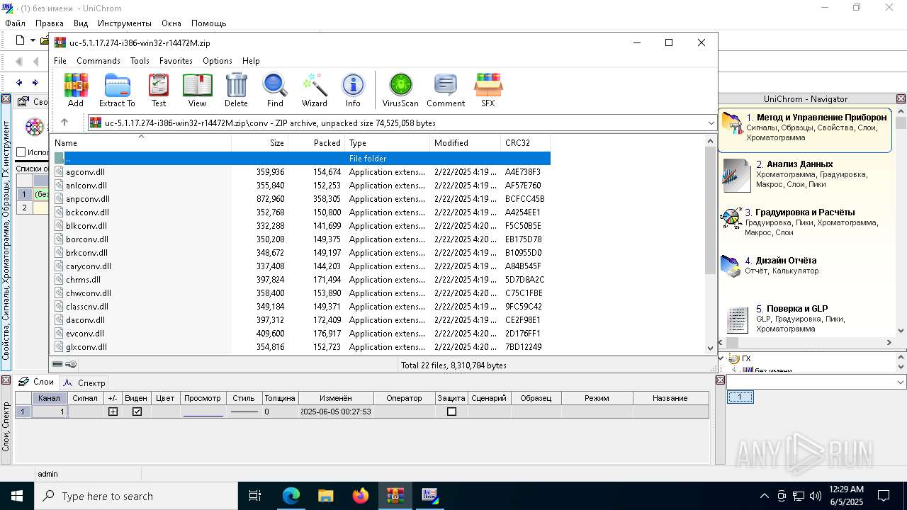
Task: Click the WinRAR taskbar icon
Action: [x=395, y=496]
